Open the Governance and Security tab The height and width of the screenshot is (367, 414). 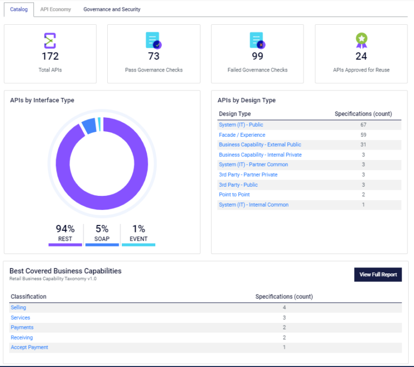point(112,10)
